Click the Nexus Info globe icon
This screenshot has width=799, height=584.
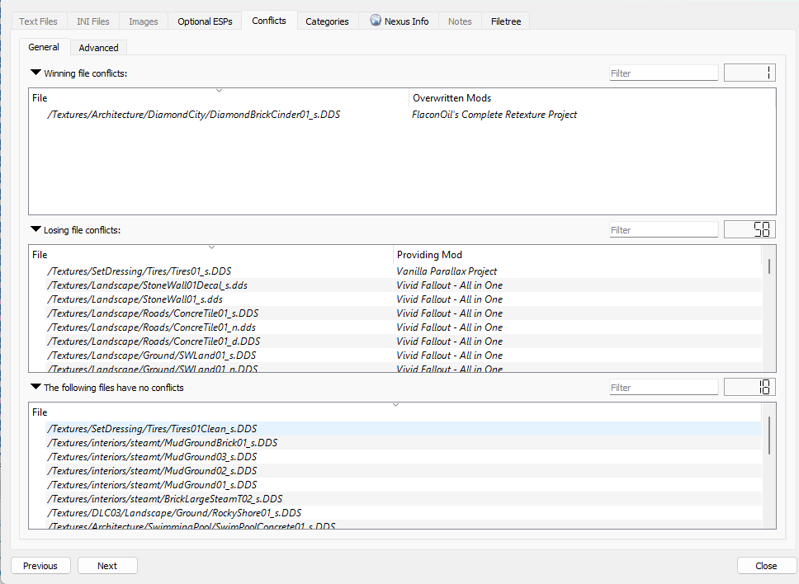[x=376, y=21]
